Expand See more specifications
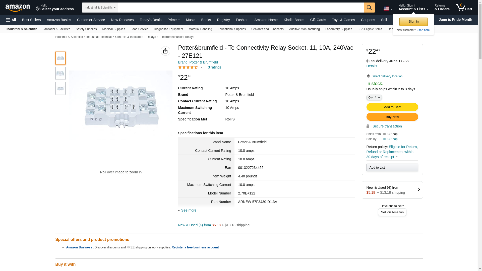The image size is (482, 271). 188,210
